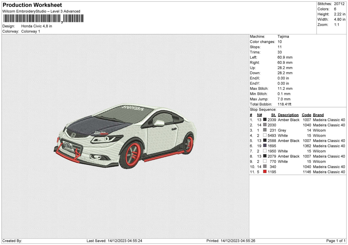Screen dimensions: 348x245
Task: Click the colorway value 'Colorway 1'
Action: pyautogui.click(x=31, y=31)
